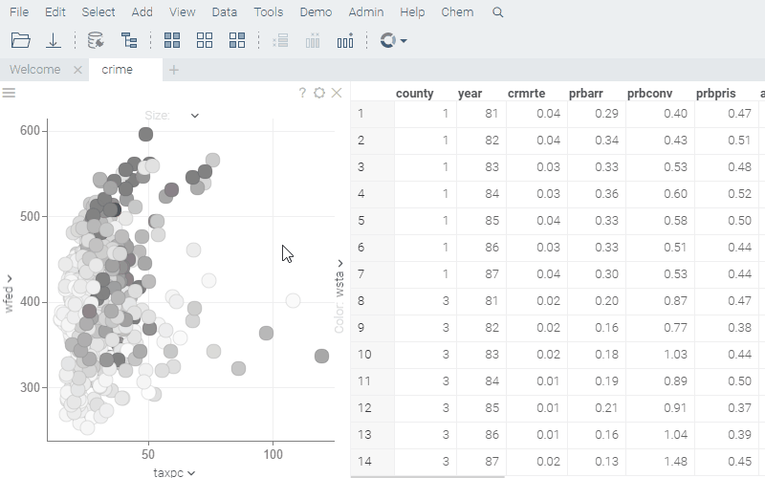The height and width of the screenshot is (478, 765).
Task: Add a new tab with plus button
Action: (x=173, y=70)
